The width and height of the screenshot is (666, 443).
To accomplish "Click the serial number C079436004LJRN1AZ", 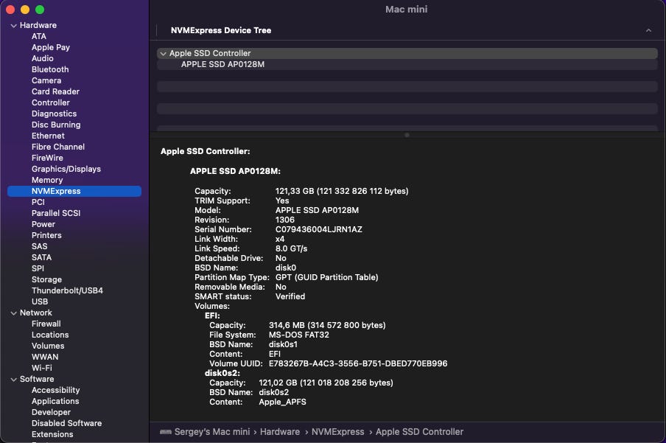I will coord(318,229).
